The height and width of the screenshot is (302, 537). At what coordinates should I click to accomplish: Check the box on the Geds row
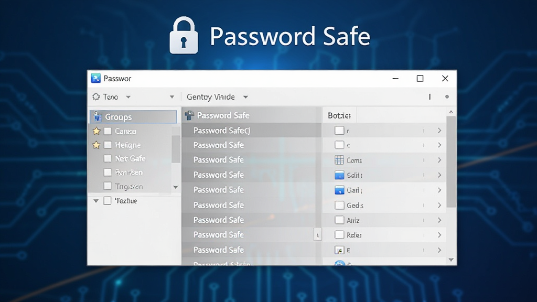click(x=339, y=205)
